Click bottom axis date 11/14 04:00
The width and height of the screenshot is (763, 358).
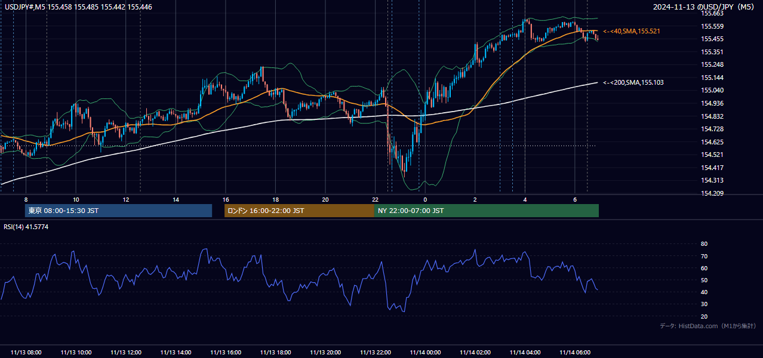pos(525,353)
